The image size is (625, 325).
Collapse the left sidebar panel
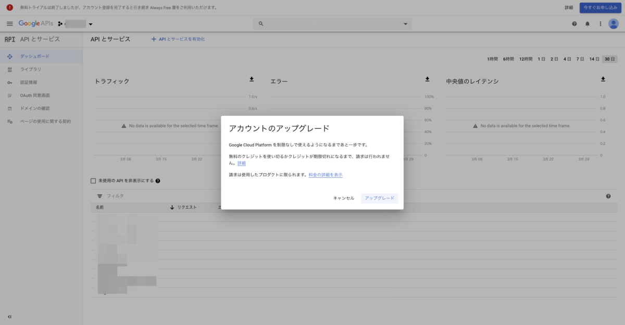click(9, 317)
